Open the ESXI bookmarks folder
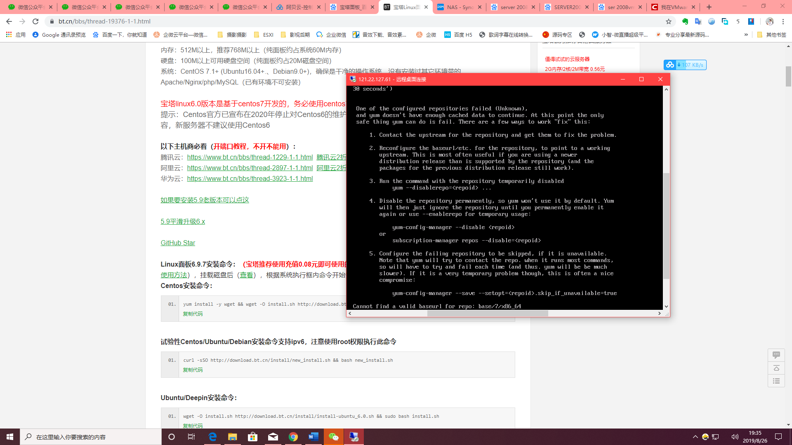Screen dimensions: 792x445 click(264, 35)
